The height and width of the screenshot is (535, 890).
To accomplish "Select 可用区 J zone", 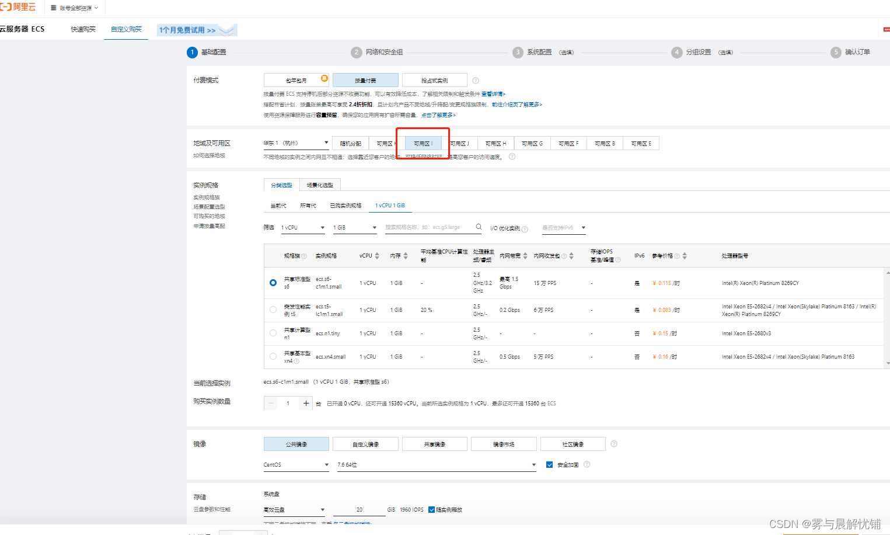I will pos(460,143).
